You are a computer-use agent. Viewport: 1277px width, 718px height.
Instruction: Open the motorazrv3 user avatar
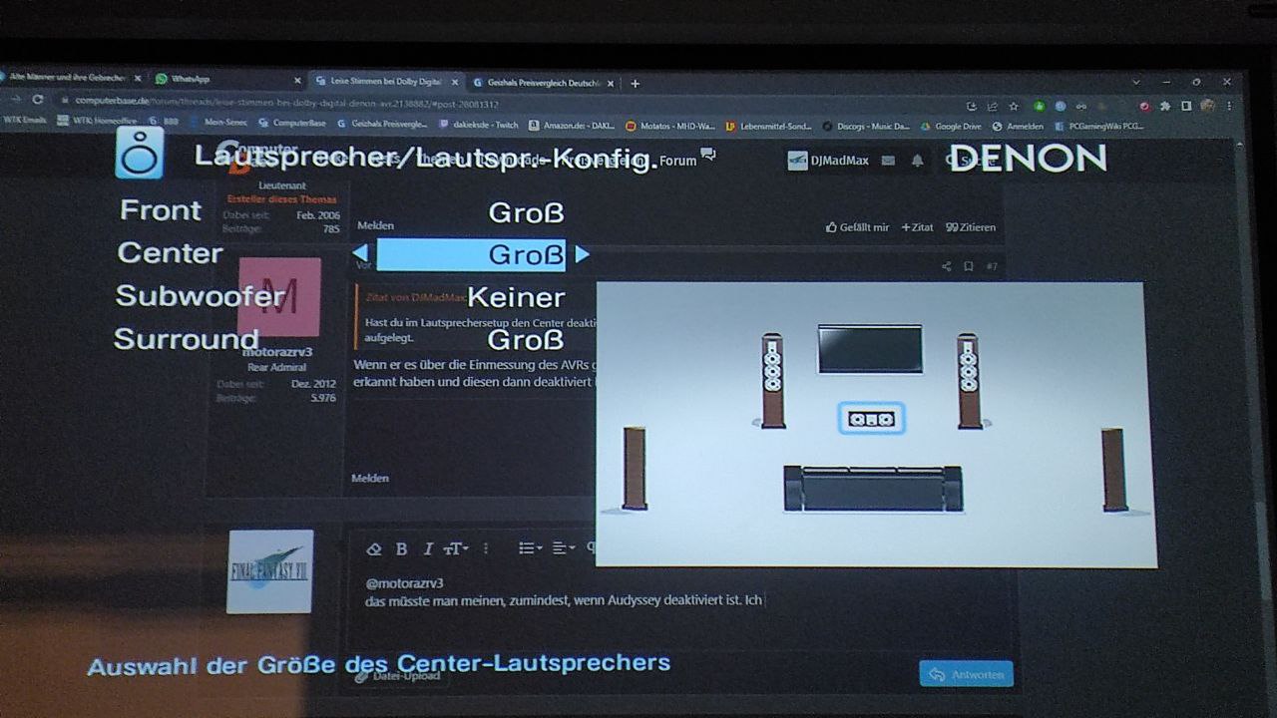(279, 296)
